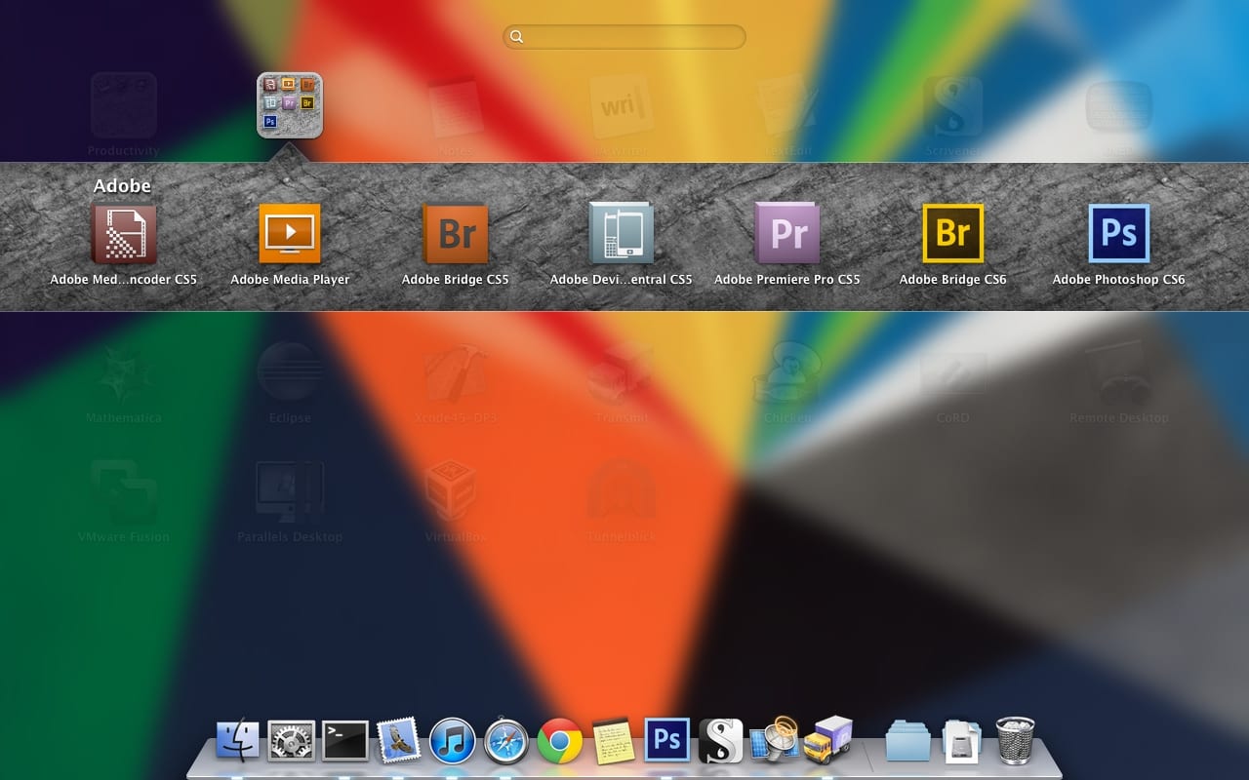Open Mail from the Dock
Screen dimensions: 1249x780
point(398,741)
